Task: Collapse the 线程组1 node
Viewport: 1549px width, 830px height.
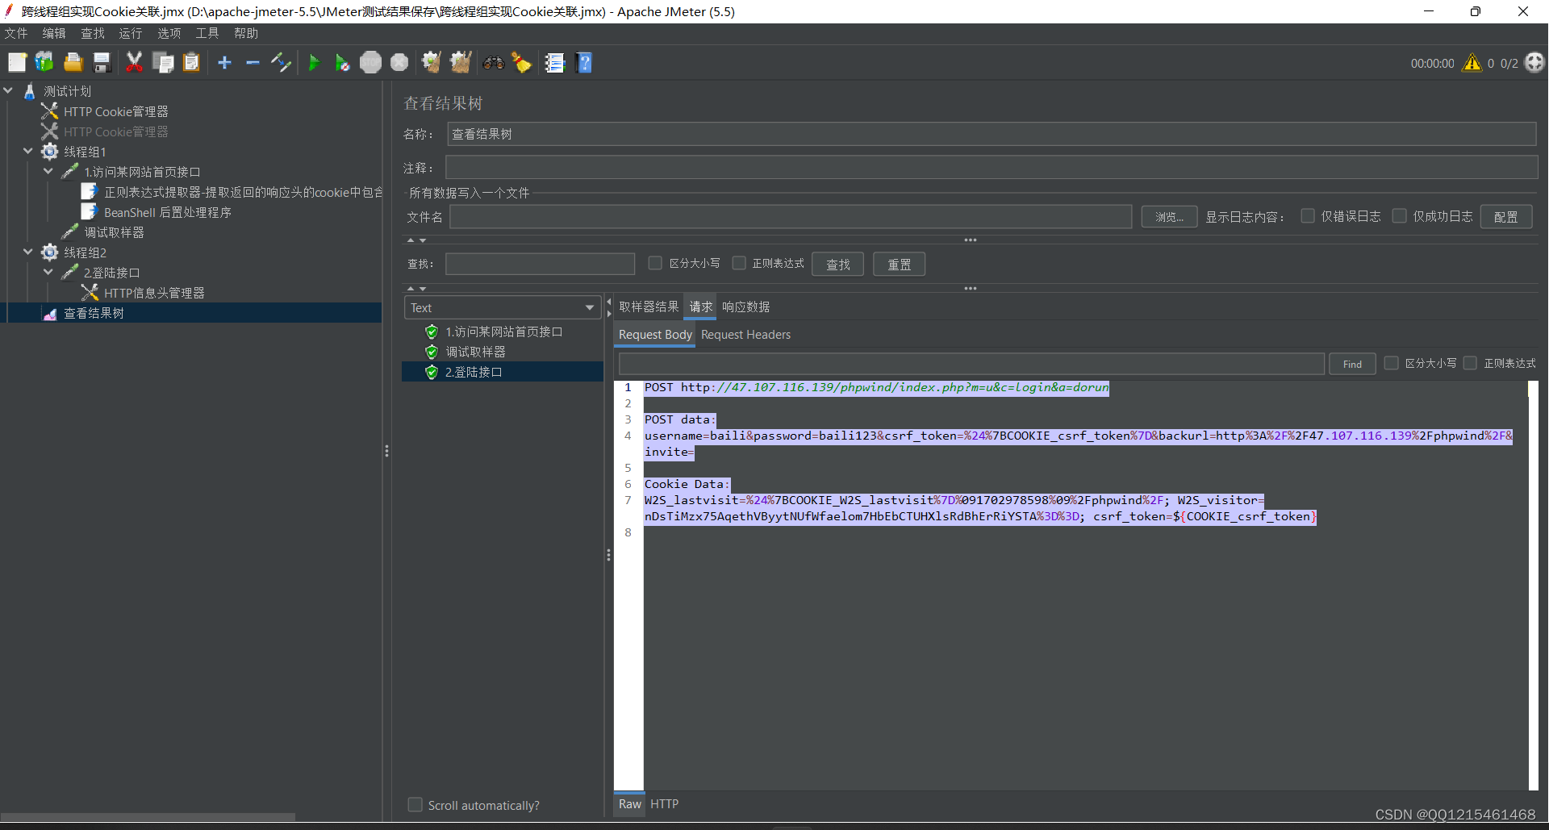Action: [x=28, y=151]
